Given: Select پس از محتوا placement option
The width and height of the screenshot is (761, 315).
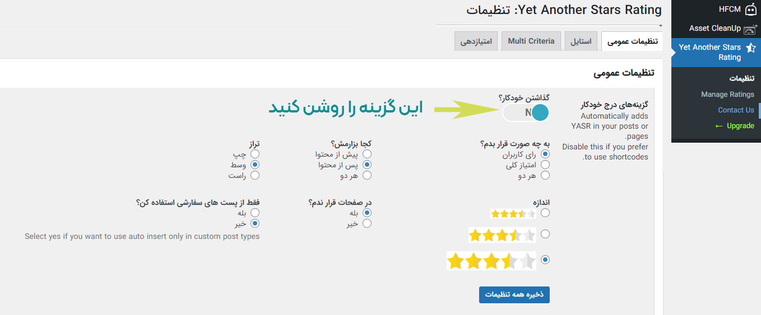Looking at the screenshot, I should [367, 164].
